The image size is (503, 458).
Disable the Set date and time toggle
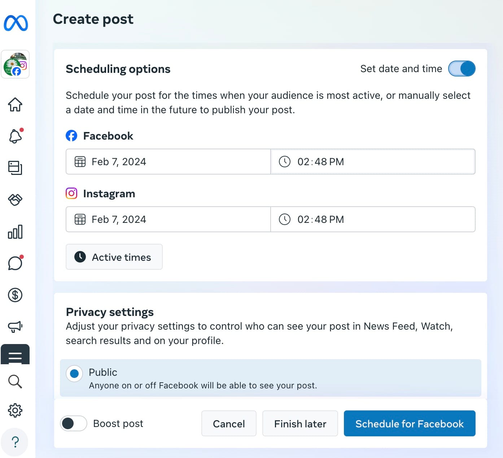point(462,69)
